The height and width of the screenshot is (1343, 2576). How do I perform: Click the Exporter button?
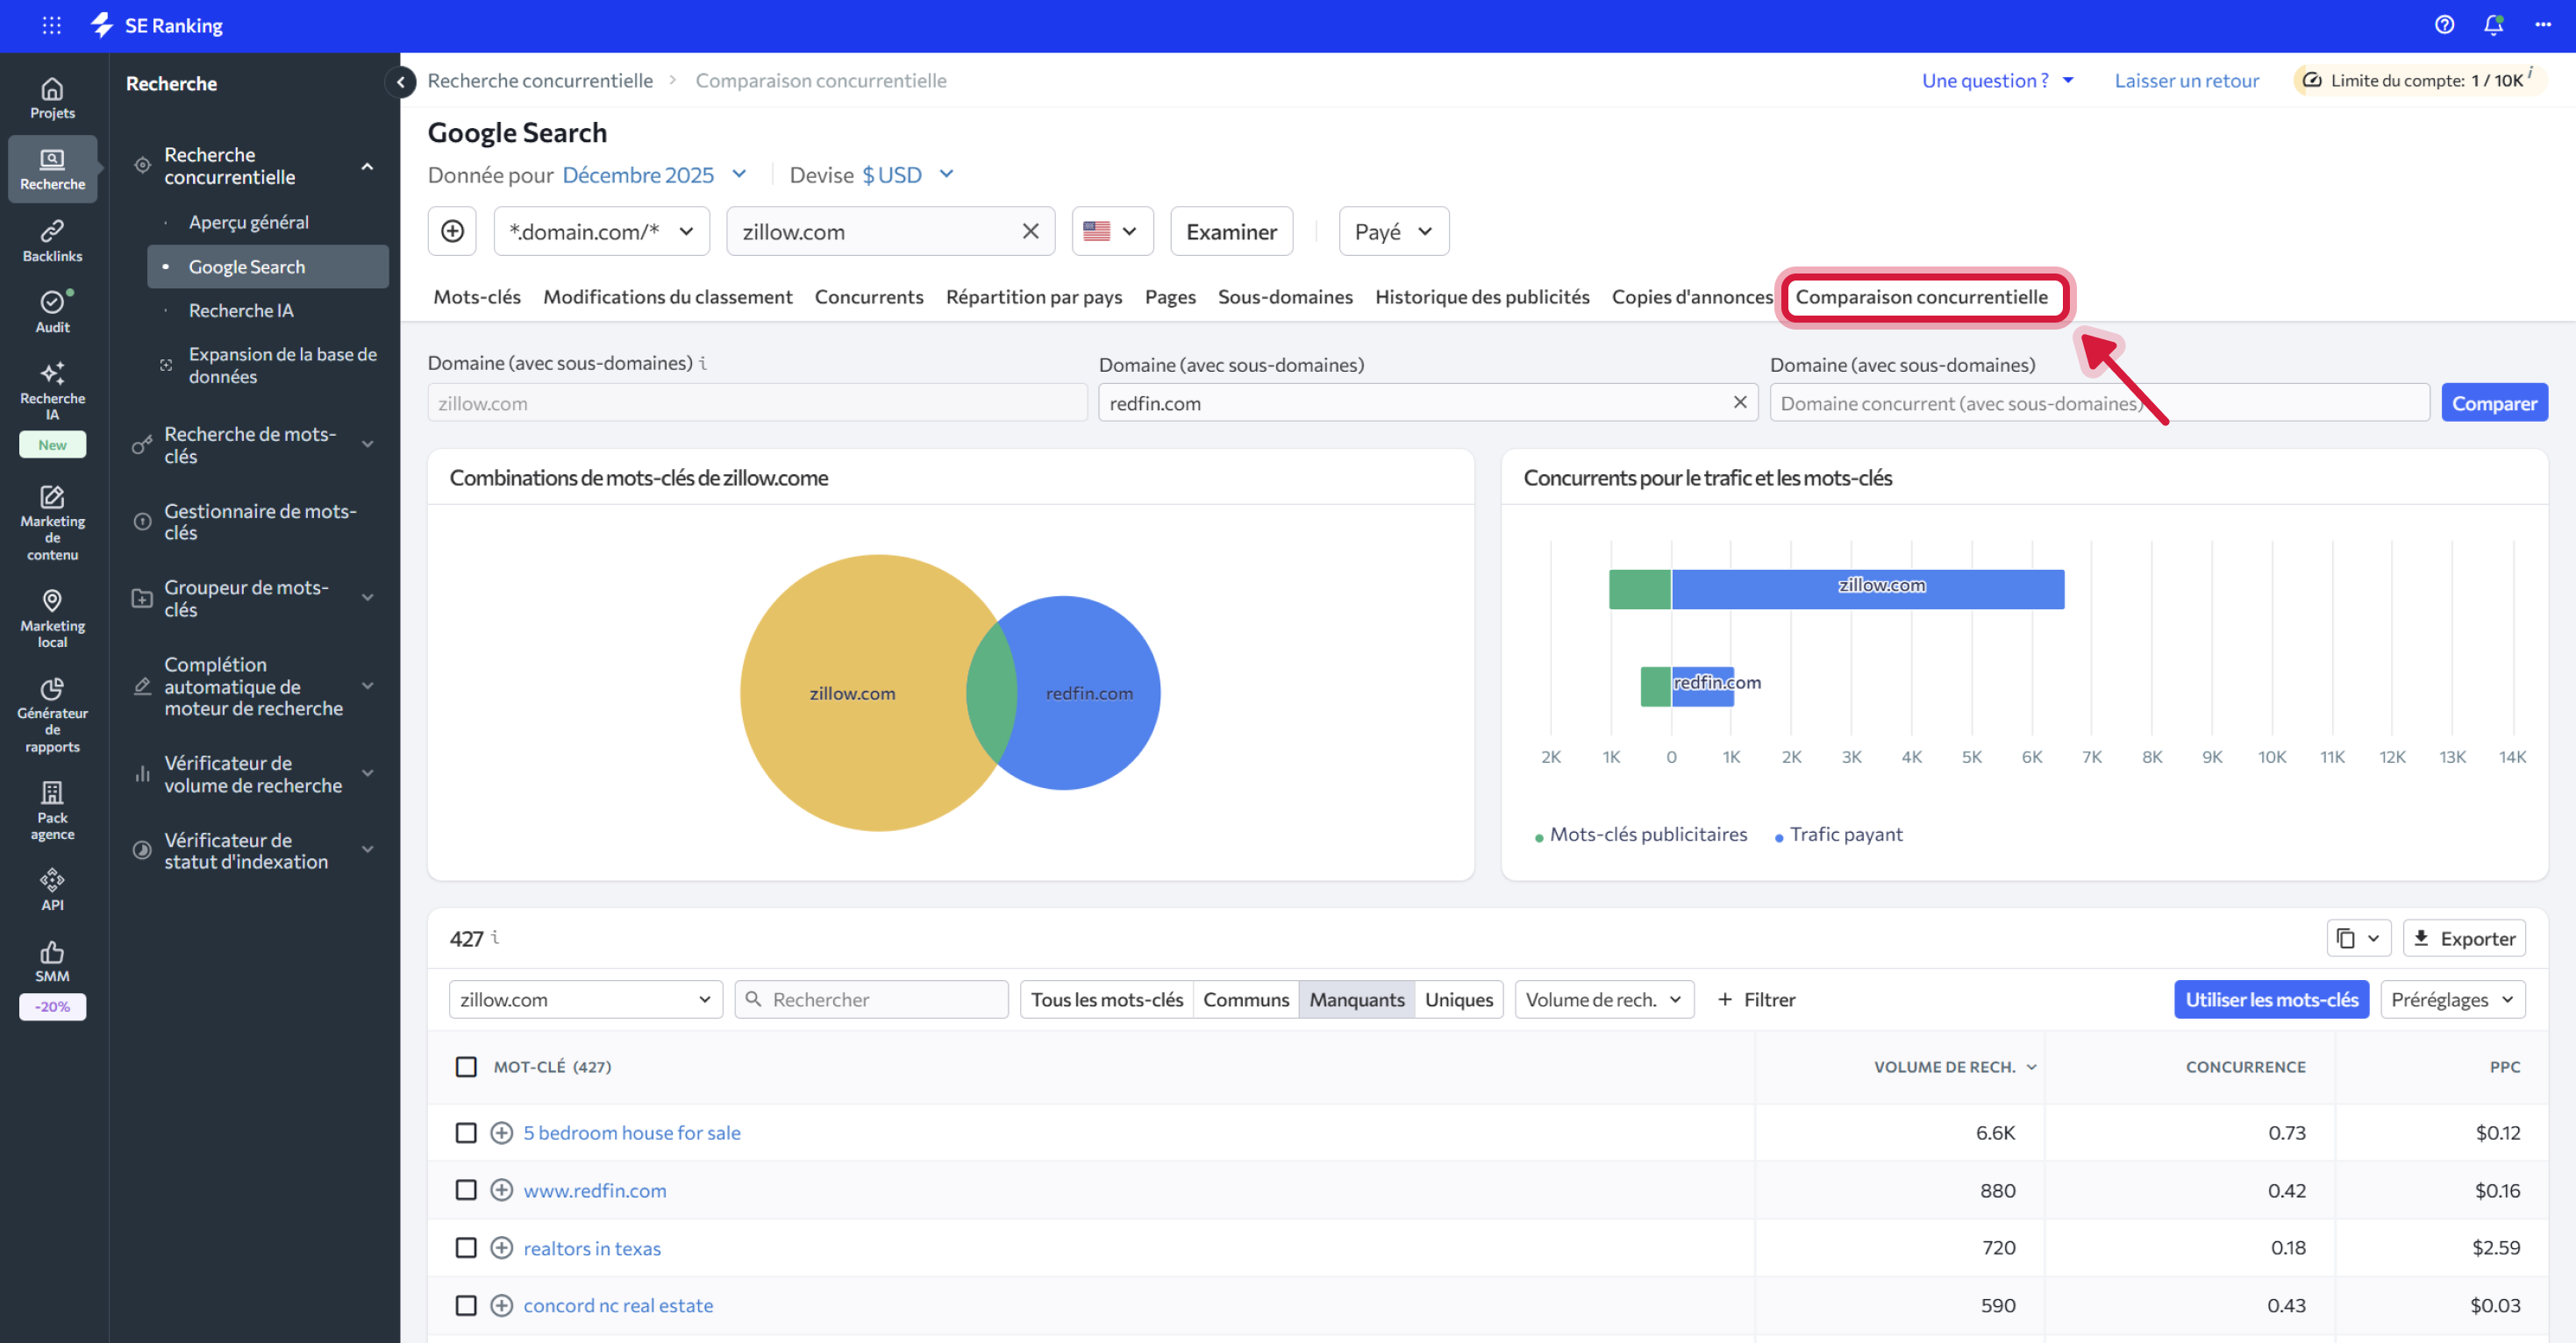(2463, 938)
